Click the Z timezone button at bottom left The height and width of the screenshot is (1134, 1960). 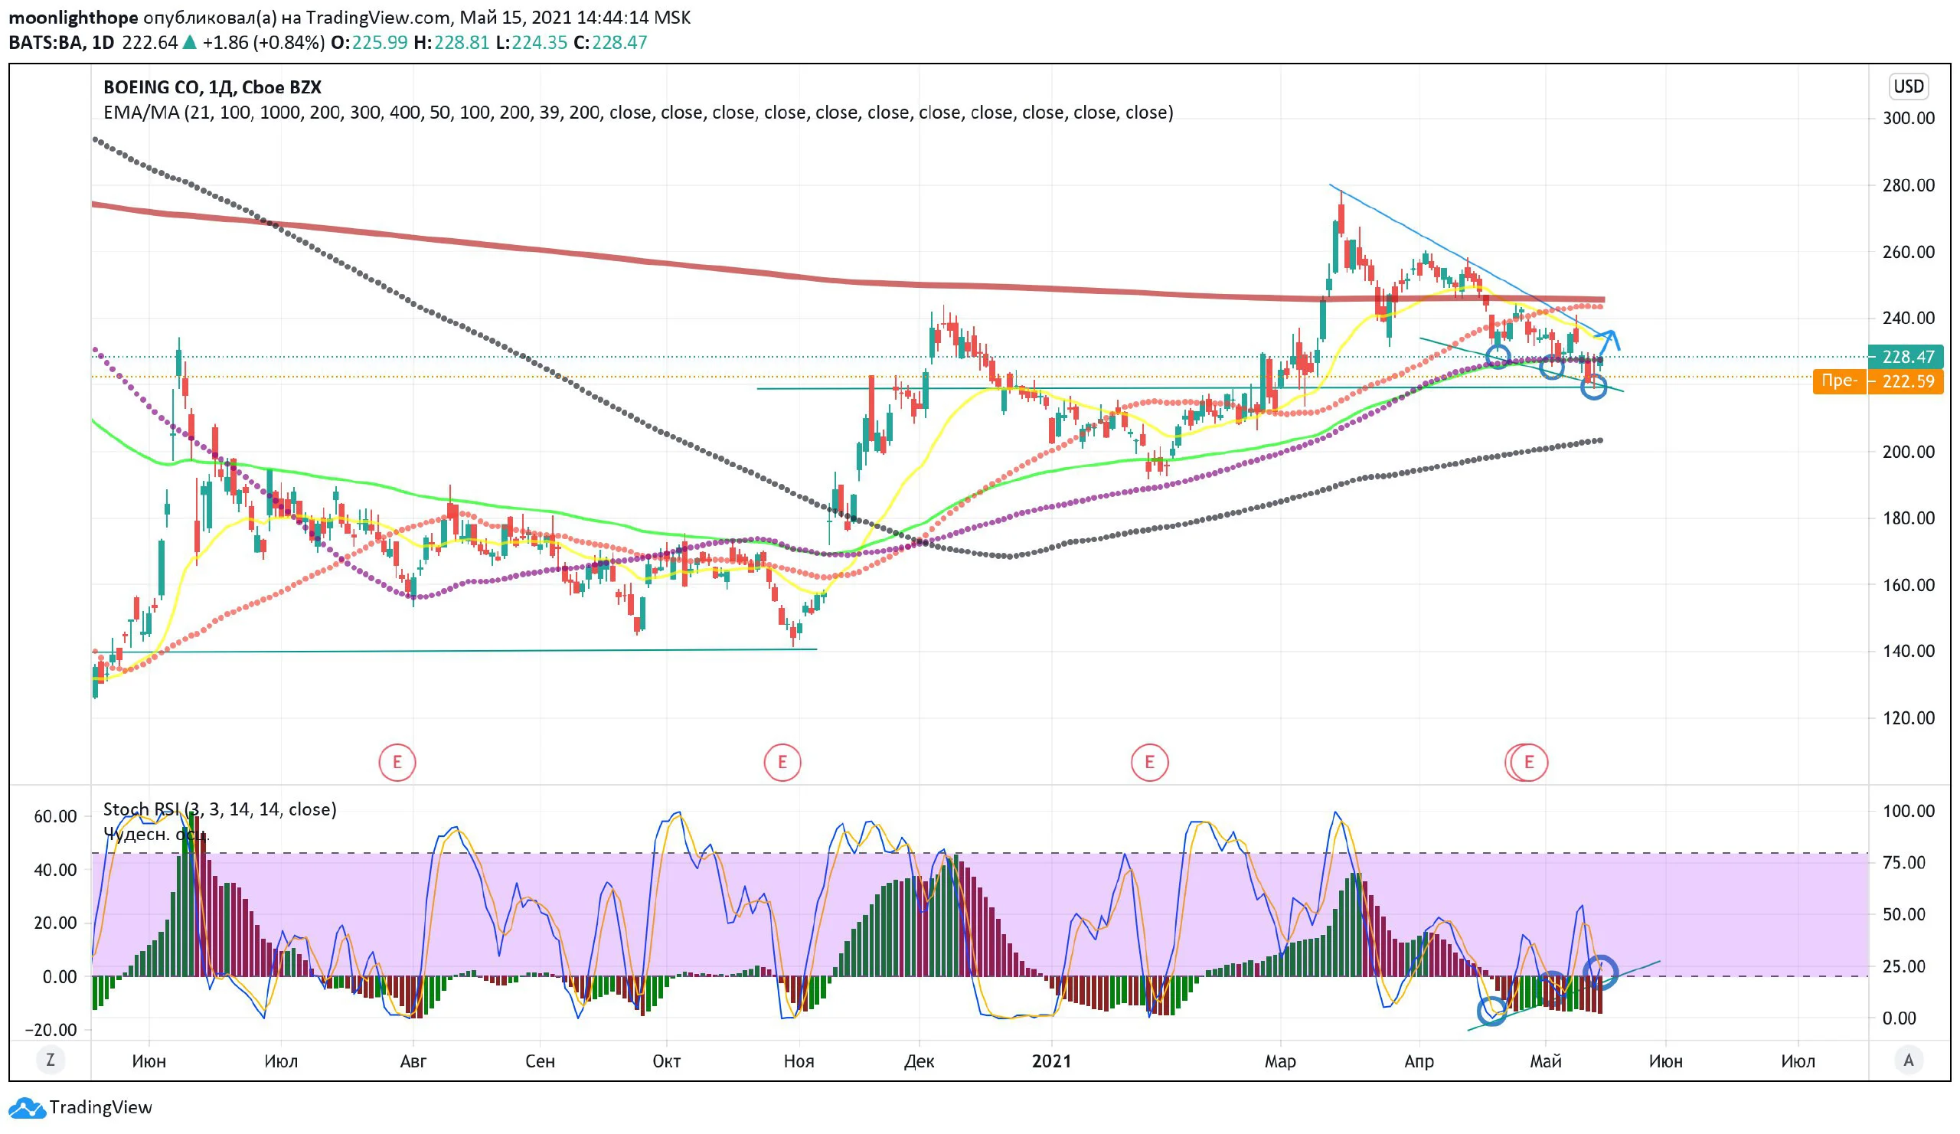[x=51, y=1059]
